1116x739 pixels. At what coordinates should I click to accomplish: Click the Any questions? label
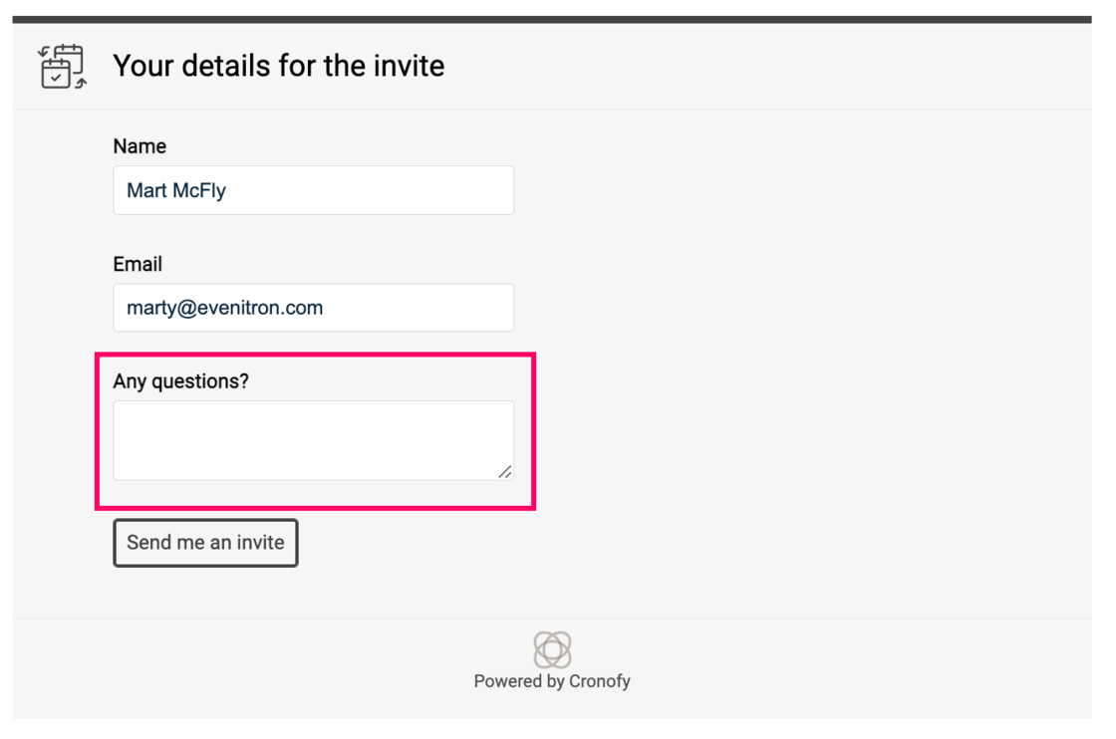[x=180, y=381]
